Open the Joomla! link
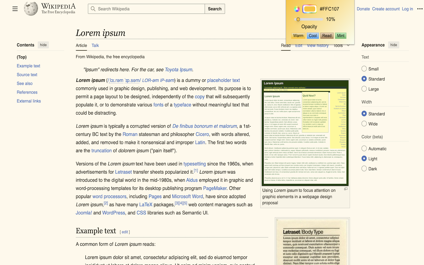Viewport: 424px width, 265px height. [x=84, y=213]
